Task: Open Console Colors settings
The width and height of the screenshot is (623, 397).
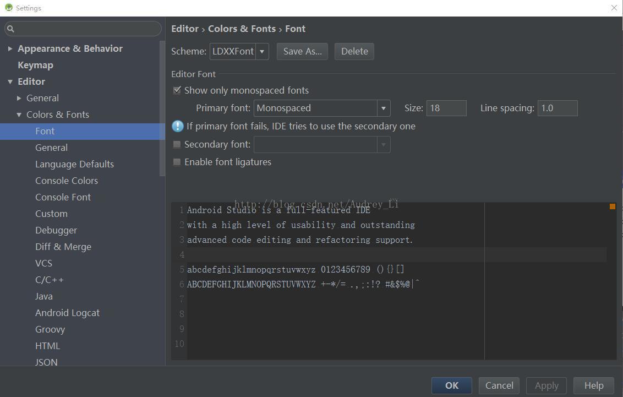Action: [x=67, y=181]
